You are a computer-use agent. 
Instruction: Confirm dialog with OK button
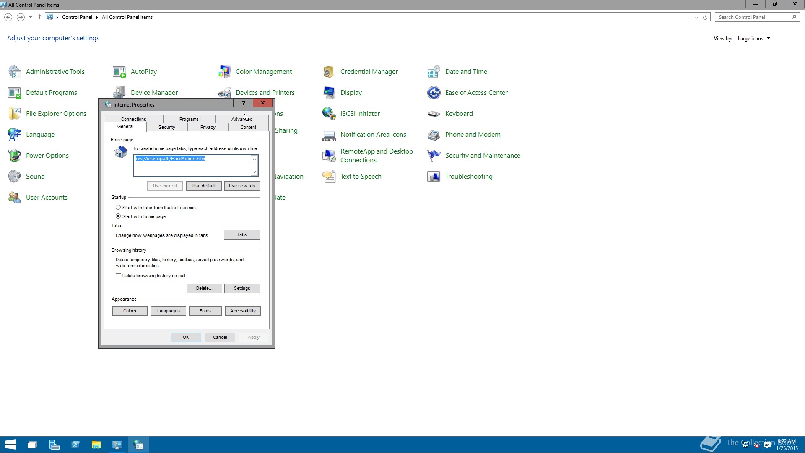pyautogui.click(x=186, y=337)
